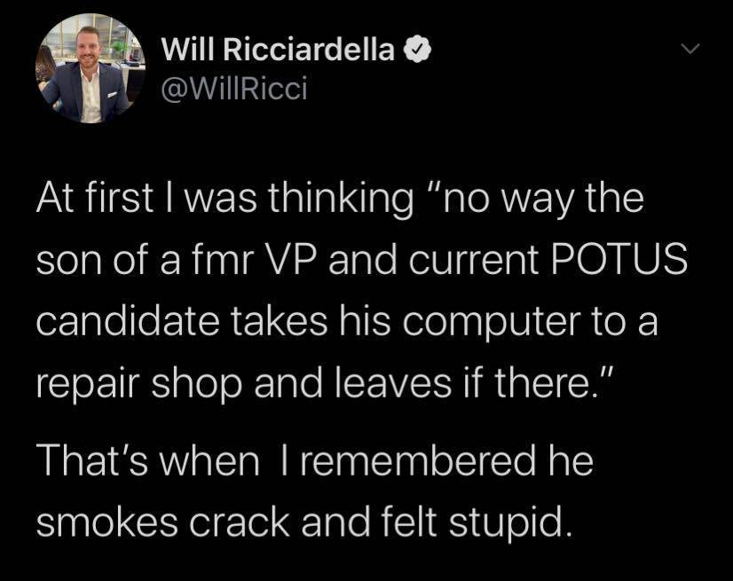Viewport: 733px width, 581px height.
Task: Click the blue verified badge icon
Action: pyautogui.click(x=414, y=51)
